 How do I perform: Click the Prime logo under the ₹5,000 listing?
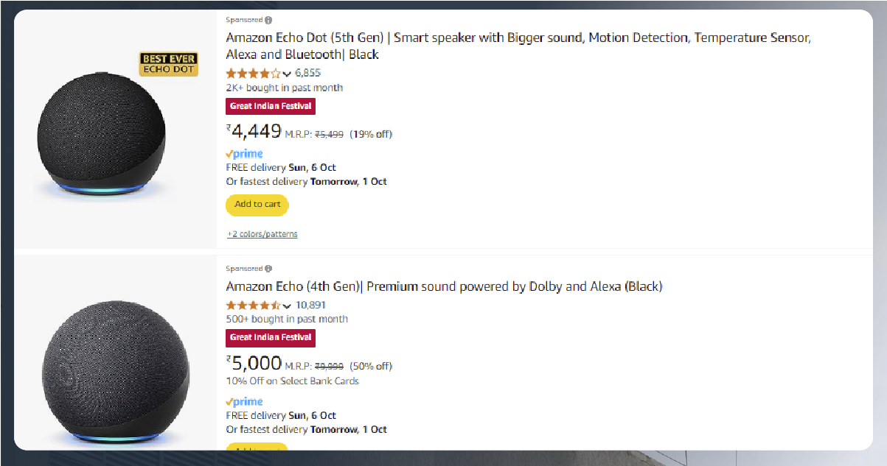244,402
